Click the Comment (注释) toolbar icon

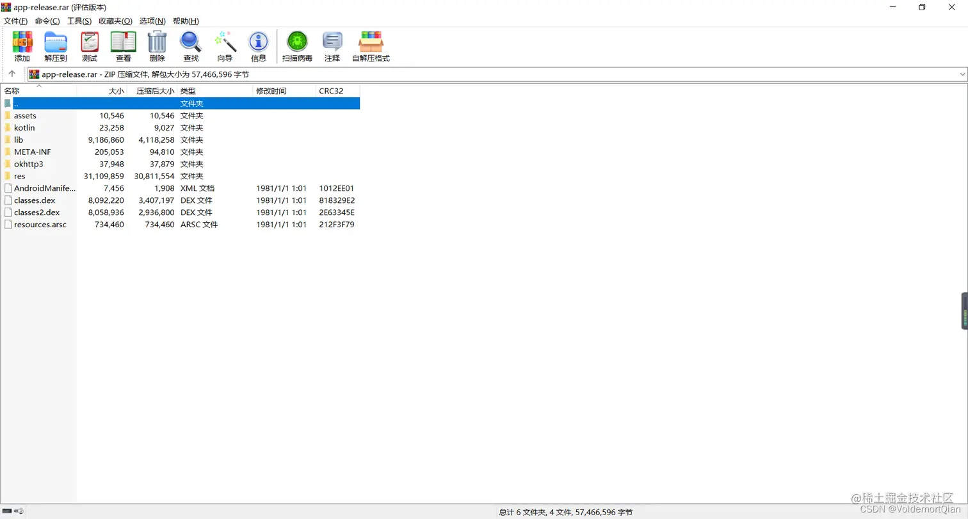(x=332, y=42)
